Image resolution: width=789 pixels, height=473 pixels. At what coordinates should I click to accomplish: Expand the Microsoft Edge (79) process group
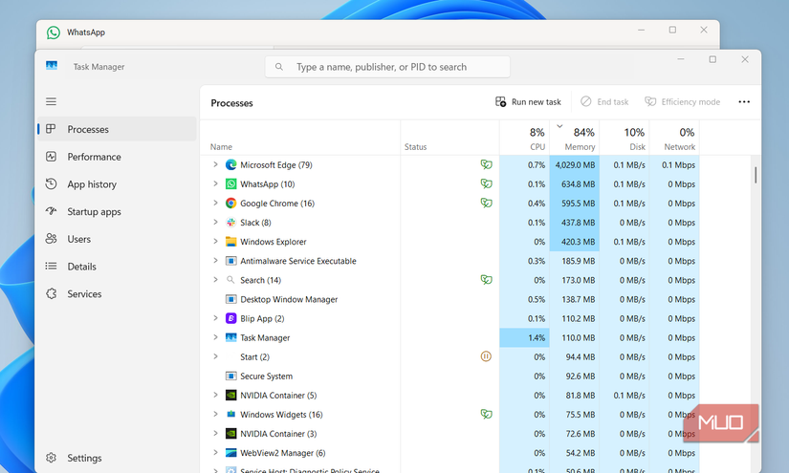click(215, 164)
